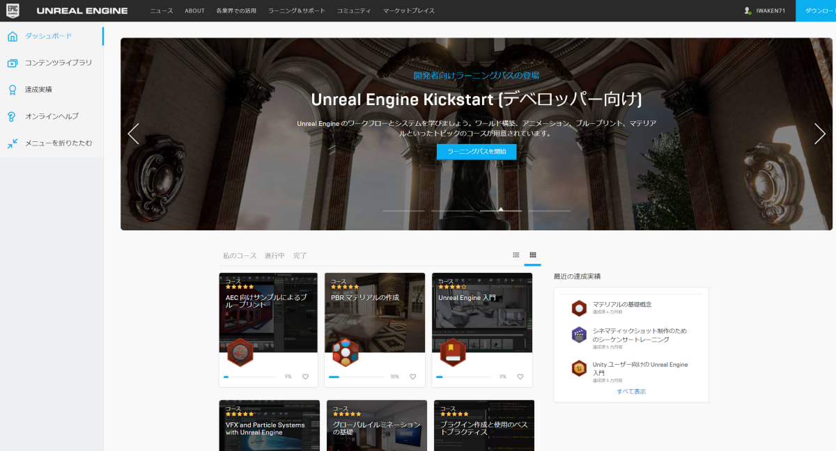Click the シネマティックショット sequencer achievement badge
The height and width of the screenshot is (451, 836).
[579, 335]
